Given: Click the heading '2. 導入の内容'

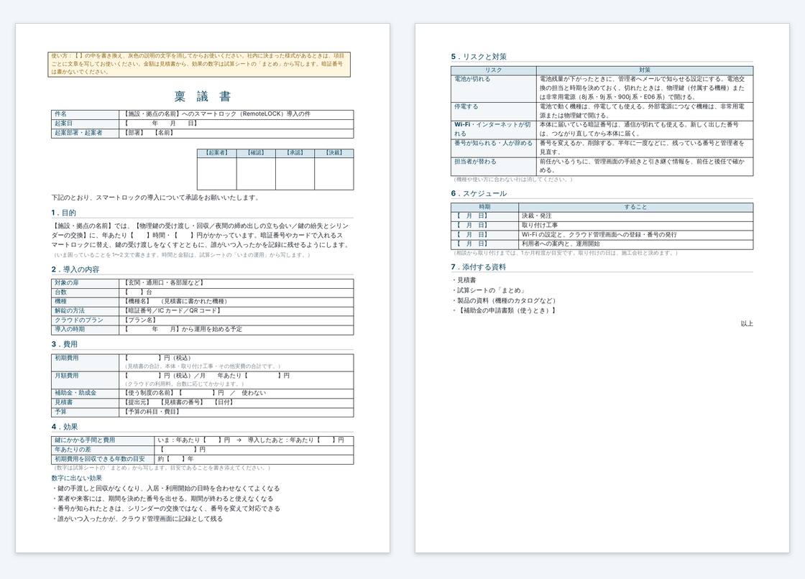Looking at the screenshot, I should (x=75, y=269).
